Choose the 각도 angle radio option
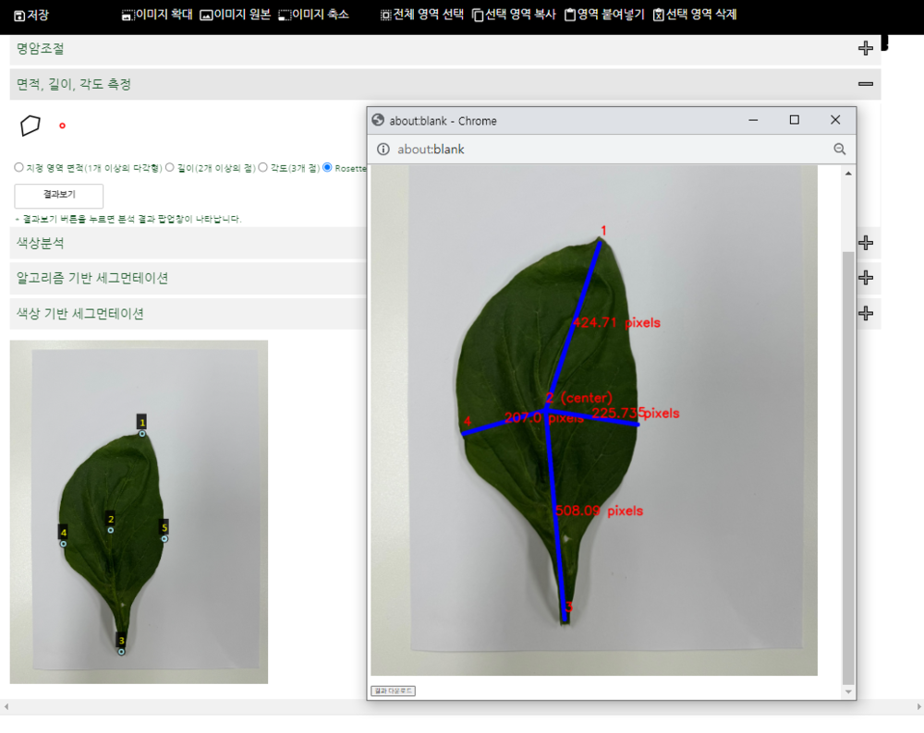The width and height of the screenshot is (924, 733). (263, 168)
